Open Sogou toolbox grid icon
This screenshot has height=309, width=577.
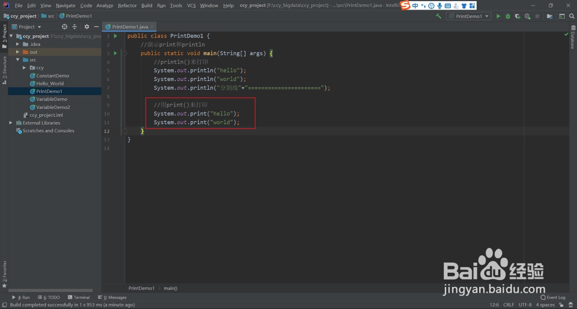coord(472,6)
